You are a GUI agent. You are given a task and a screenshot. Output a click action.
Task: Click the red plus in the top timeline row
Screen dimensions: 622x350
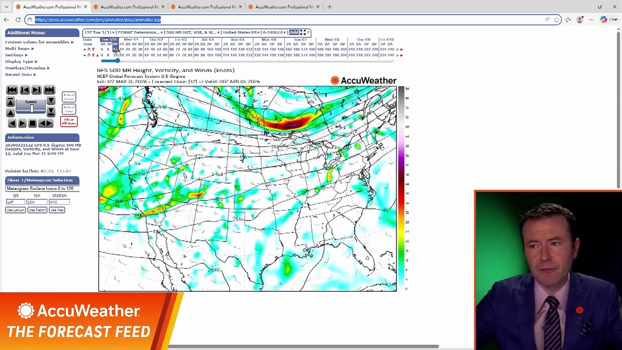[x=85, y=50]
